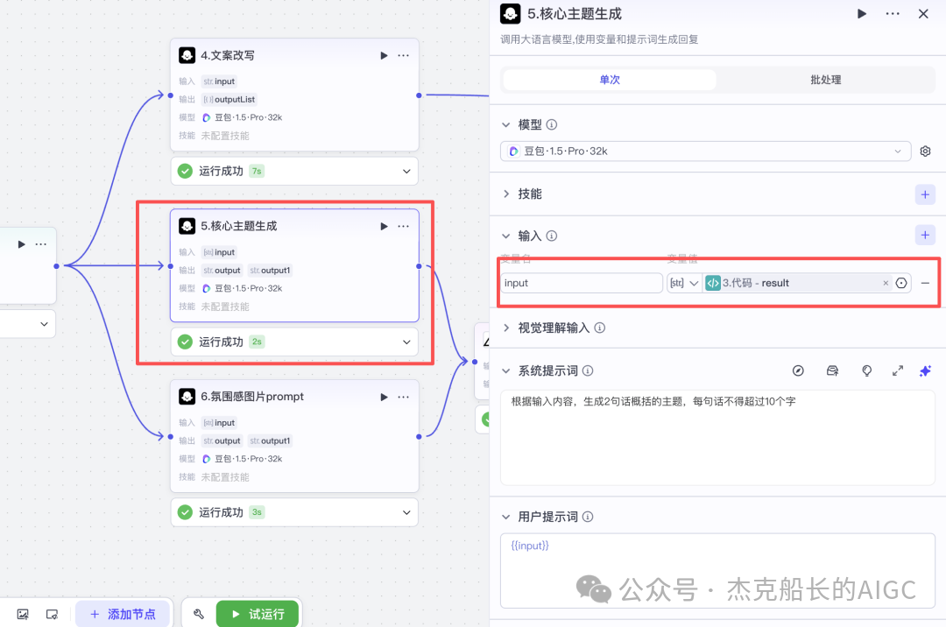Add a new input variable
Viewport: 946px width, 627px height.
925,235
